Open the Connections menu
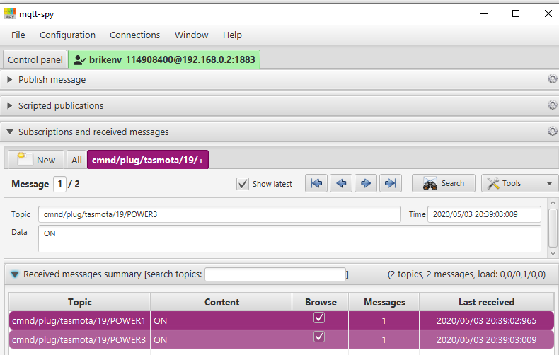 134,35
